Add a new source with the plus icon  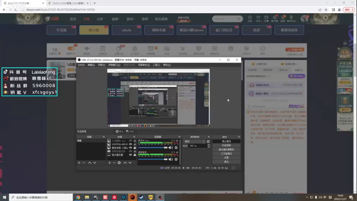pos(109,163)
